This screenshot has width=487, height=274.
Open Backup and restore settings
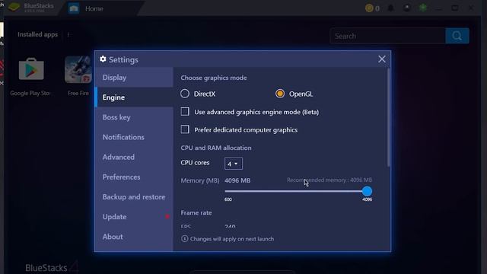tap(134, 196)
